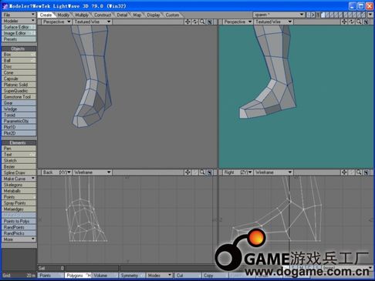Screen dimensions: 375x281
Task: Expand the Make Curve submenu
Action: tap(19, 179)
